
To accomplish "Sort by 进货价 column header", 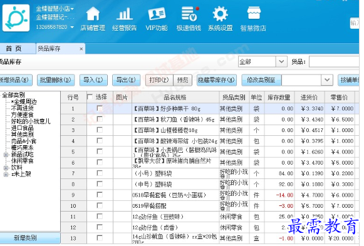I will (309, 98).
